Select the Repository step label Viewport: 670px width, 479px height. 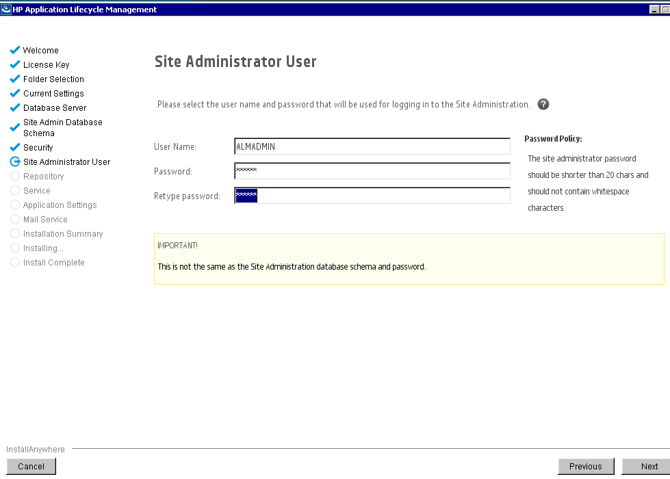pos(44,177)
